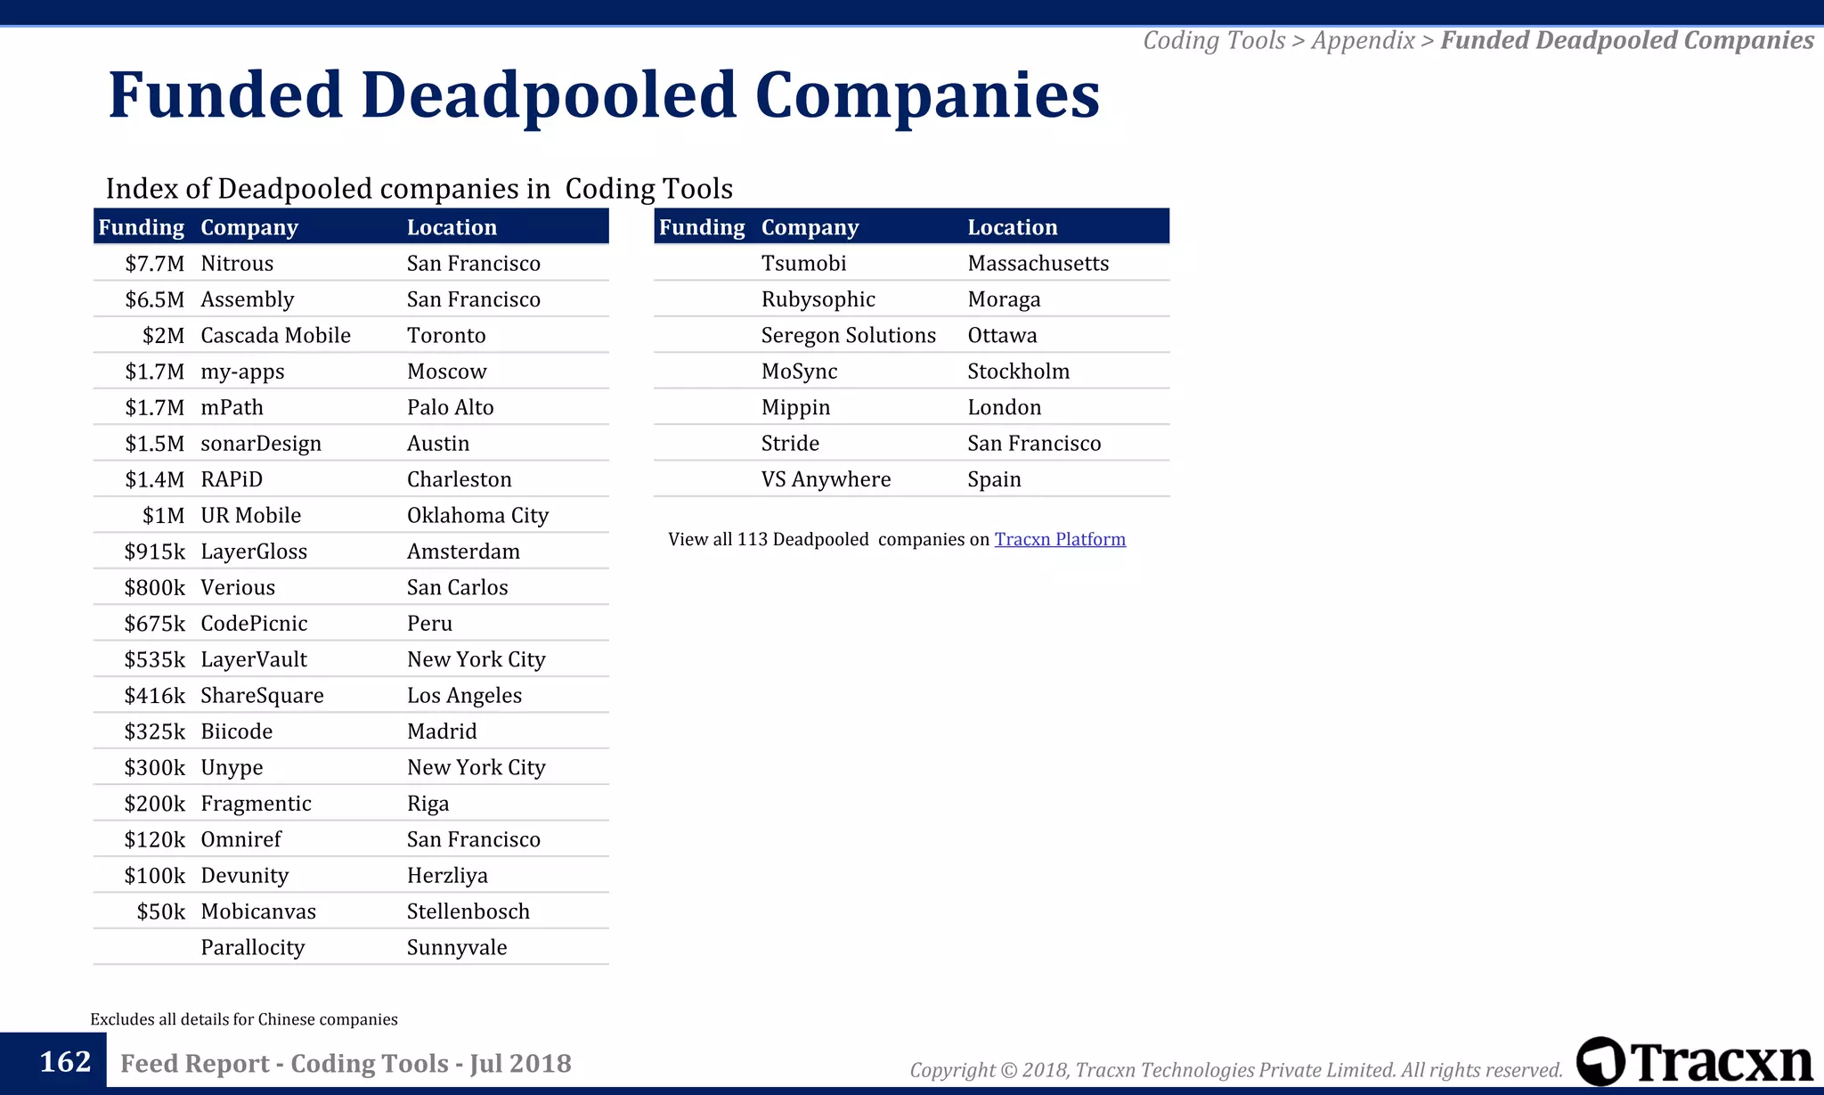Select Feed Report - Coding Tools footer
The image size is (1824, 1095).
pyautogui.click(x=346, y=1063)
